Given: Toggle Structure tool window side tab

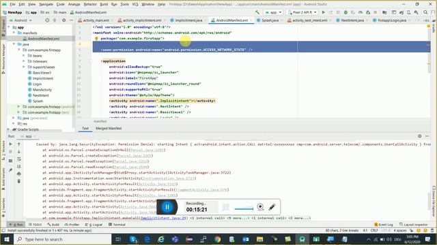Looking at the screenshot, I should tap(3, 150).
